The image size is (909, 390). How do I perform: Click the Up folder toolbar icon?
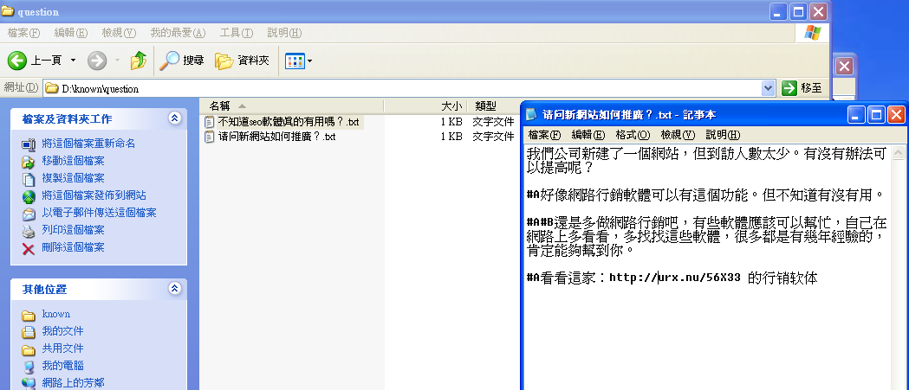point(138,61)
